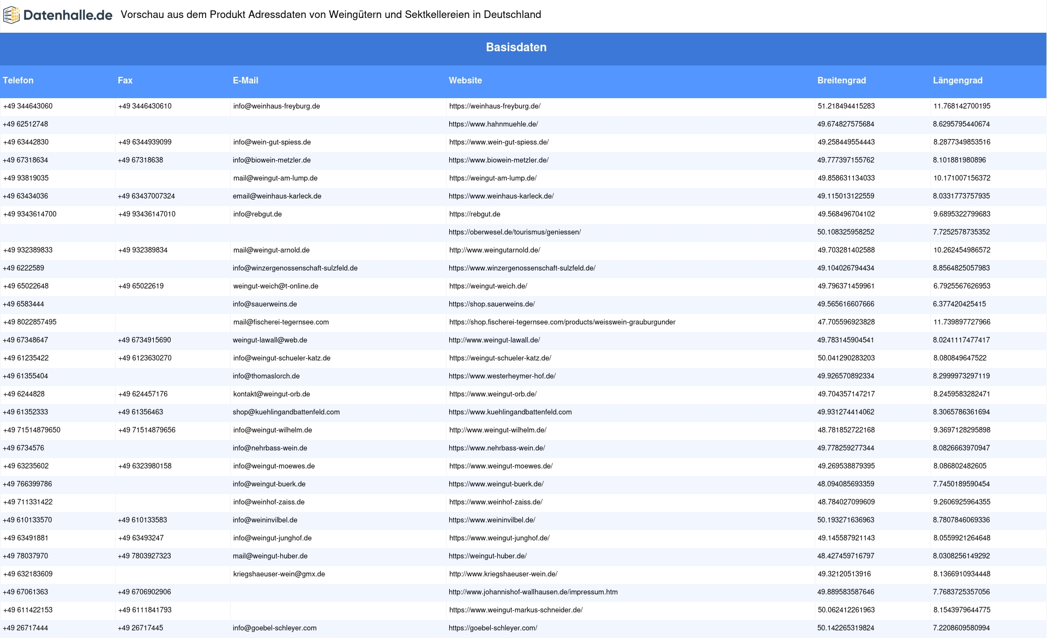Open https://weingut-weich.de/ website cell

click(488, 286)
